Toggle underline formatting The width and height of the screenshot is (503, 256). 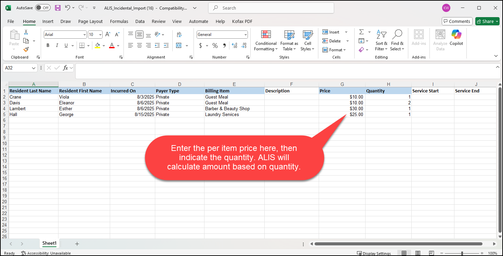point(65,45)
